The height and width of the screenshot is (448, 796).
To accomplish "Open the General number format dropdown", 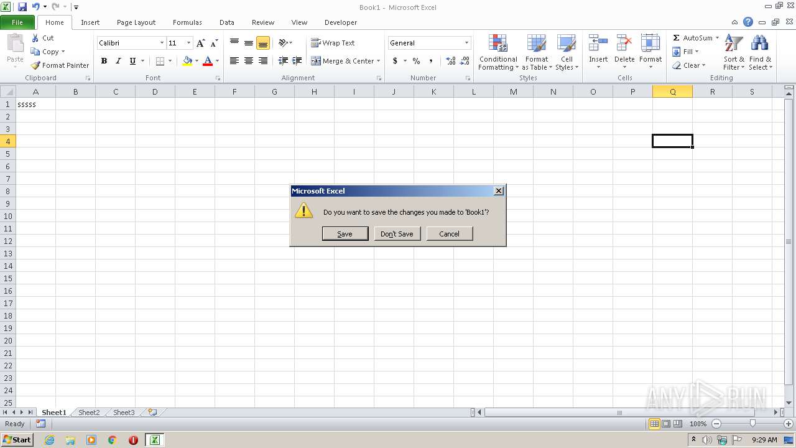I will tap(466, 43).
